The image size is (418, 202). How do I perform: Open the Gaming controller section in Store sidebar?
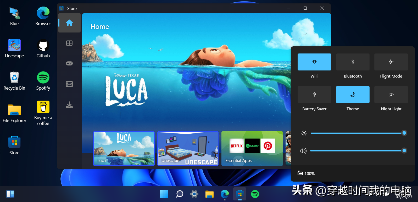point(69,63)
